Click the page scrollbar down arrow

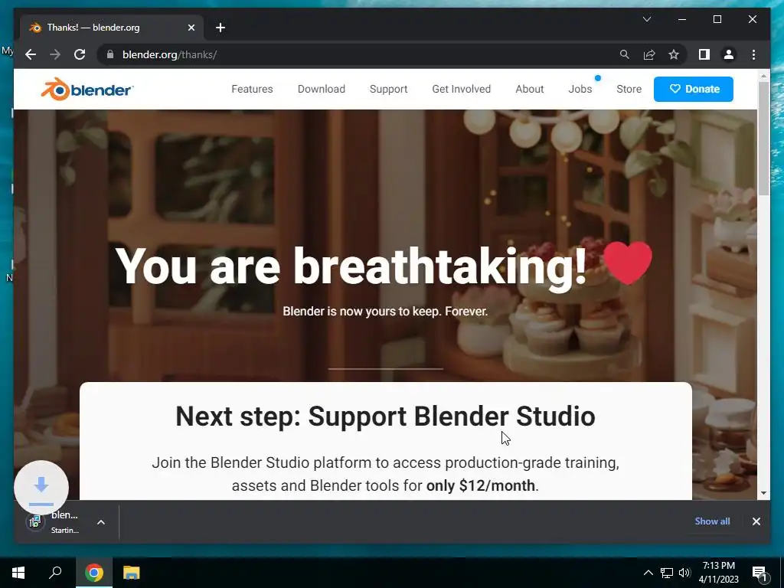763,493
